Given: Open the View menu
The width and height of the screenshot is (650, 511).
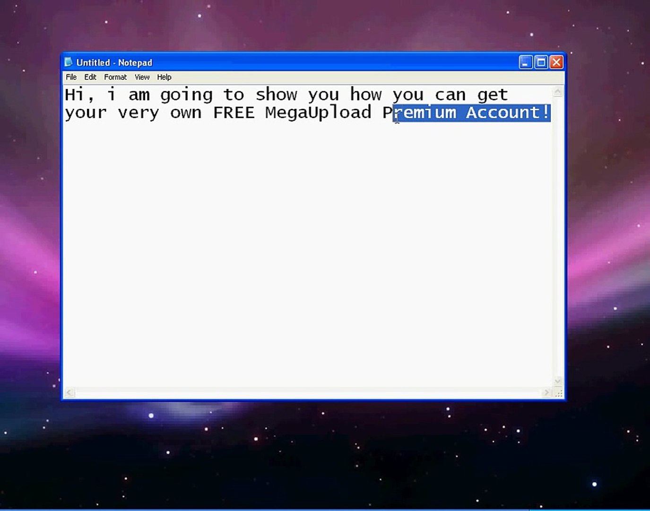Looking at the screenshot, I should 142,77.
